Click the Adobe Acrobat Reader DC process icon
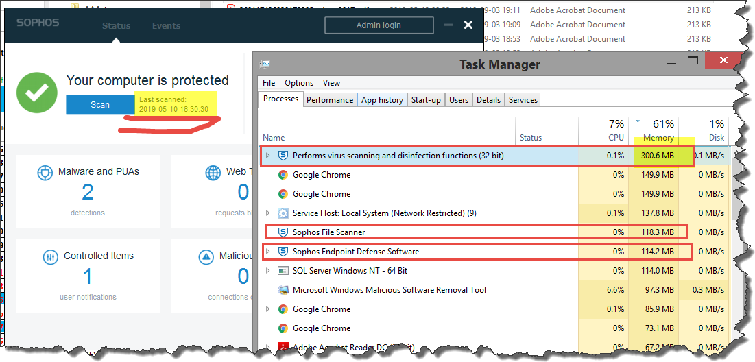 [x=283, y=347]
